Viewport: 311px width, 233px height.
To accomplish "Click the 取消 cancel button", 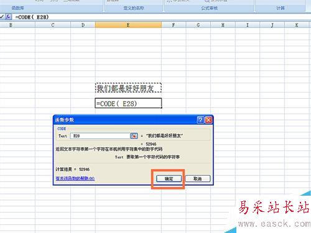I will tap(198, 179).
